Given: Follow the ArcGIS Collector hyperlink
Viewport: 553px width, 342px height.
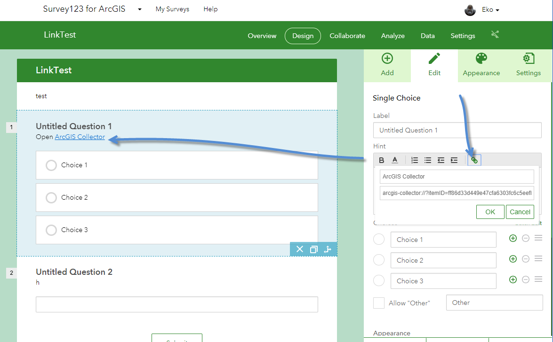Looking at the screenshot, I should (x=80, y=137).
